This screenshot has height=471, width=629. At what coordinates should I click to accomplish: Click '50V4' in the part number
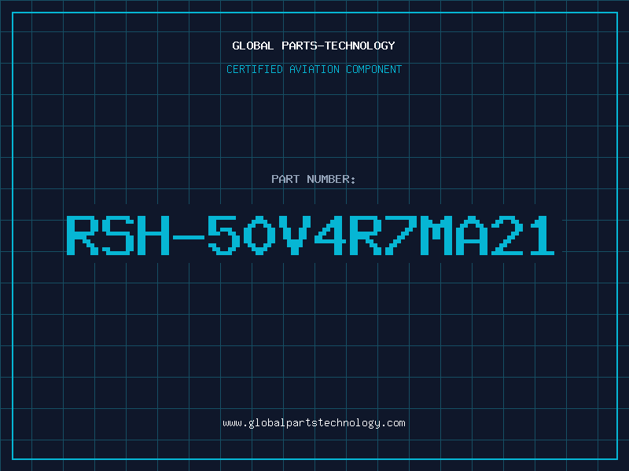click(277, 235)
